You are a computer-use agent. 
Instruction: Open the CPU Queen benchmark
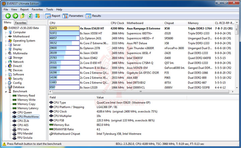[x=25, y=112]
